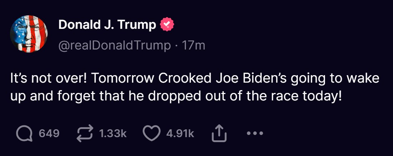Open the flag-painted profile avatar
The width and height of the screenshot is (393, 156).
pos(29,34)
